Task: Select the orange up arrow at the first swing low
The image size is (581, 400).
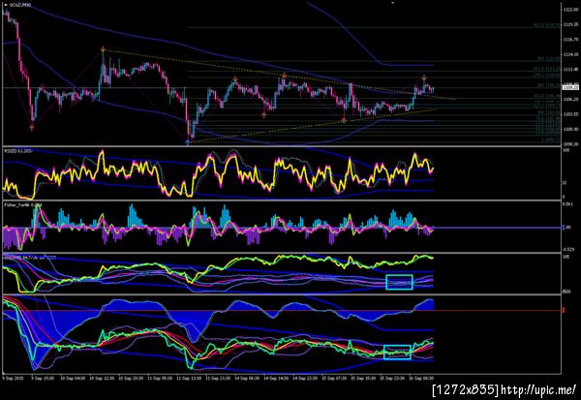Action: tap(32, 128)
